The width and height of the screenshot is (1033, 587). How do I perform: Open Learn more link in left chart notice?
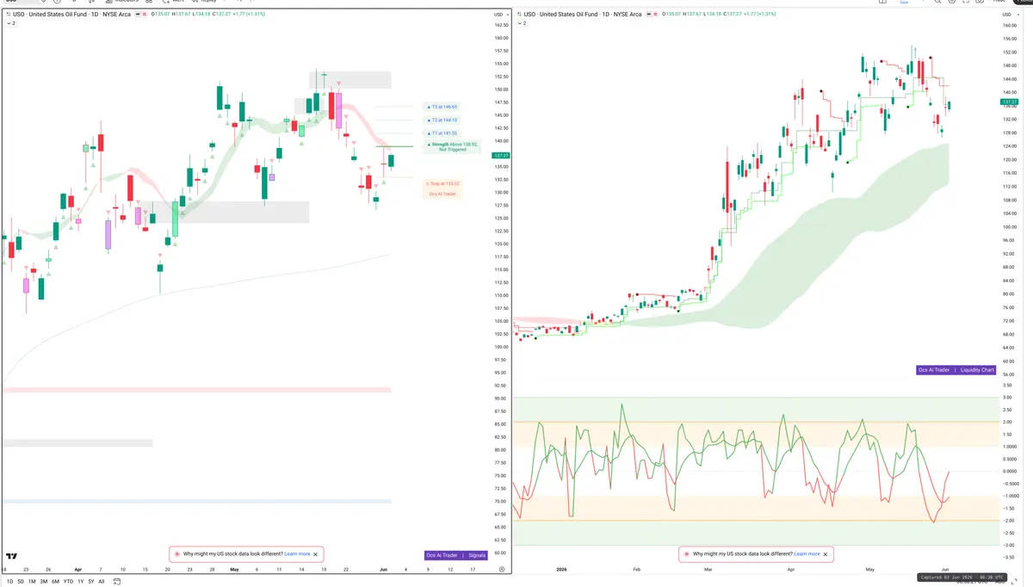[x=297, y=554]
